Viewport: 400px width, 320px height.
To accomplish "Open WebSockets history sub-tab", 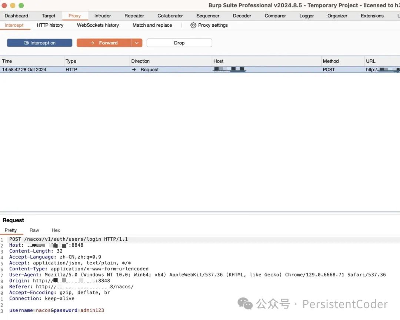I will (98, 25).
